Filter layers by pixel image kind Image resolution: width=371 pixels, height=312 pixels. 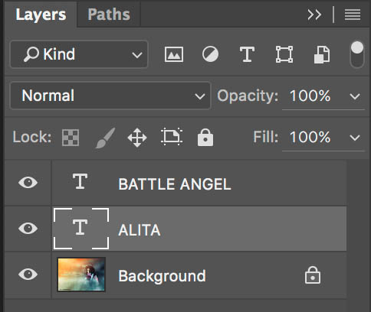pos(174,54)
